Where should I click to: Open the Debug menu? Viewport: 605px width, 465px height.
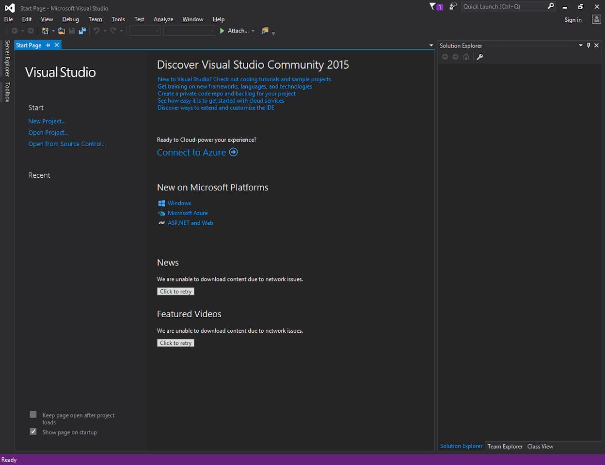70,19
